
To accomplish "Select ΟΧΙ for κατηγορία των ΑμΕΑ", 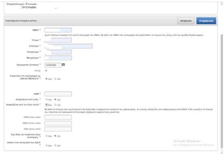I will (55, 145).
